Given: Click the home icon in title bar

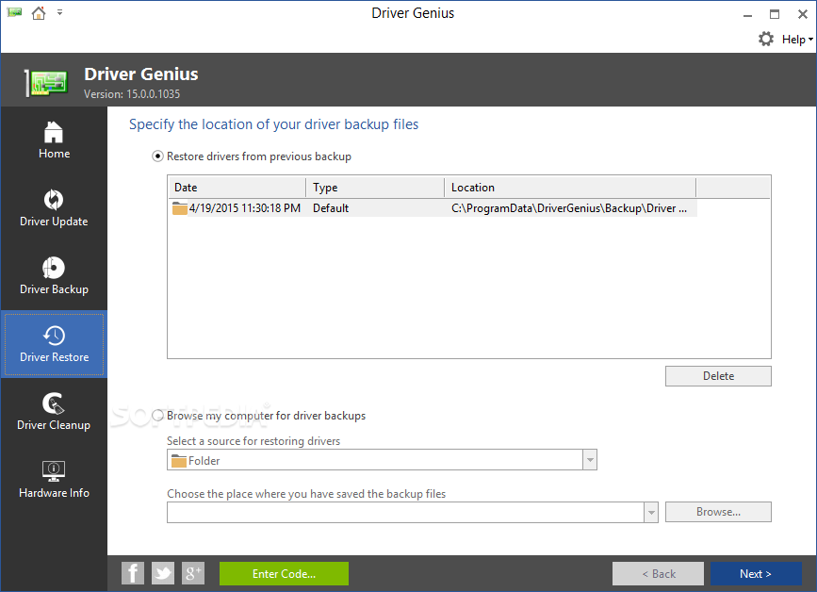Looking at the screenshot, I should [x=39, y=12].
